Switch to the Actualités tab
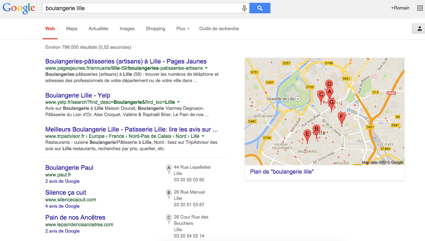This screenshot has width=425, height=241. pos(98,29)
